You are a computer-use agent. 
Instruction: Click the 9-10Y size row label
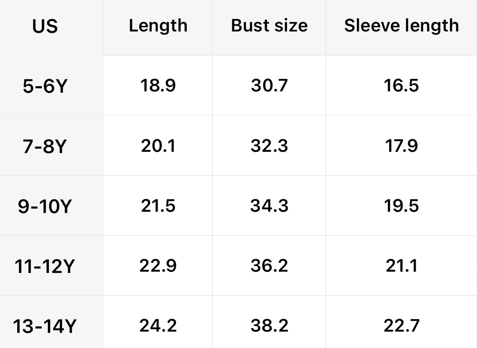44,207
